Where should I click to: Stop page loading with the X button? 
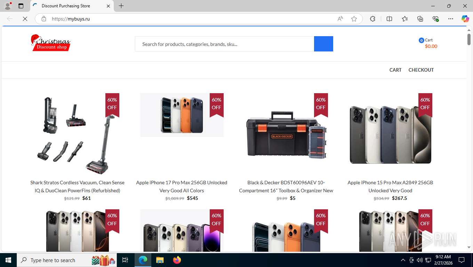tap(25, 19)
